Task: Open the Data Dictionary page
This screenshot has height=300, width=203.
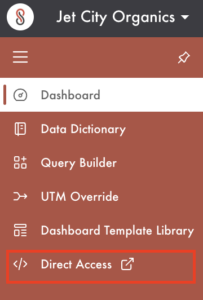Action: (83, 130)
